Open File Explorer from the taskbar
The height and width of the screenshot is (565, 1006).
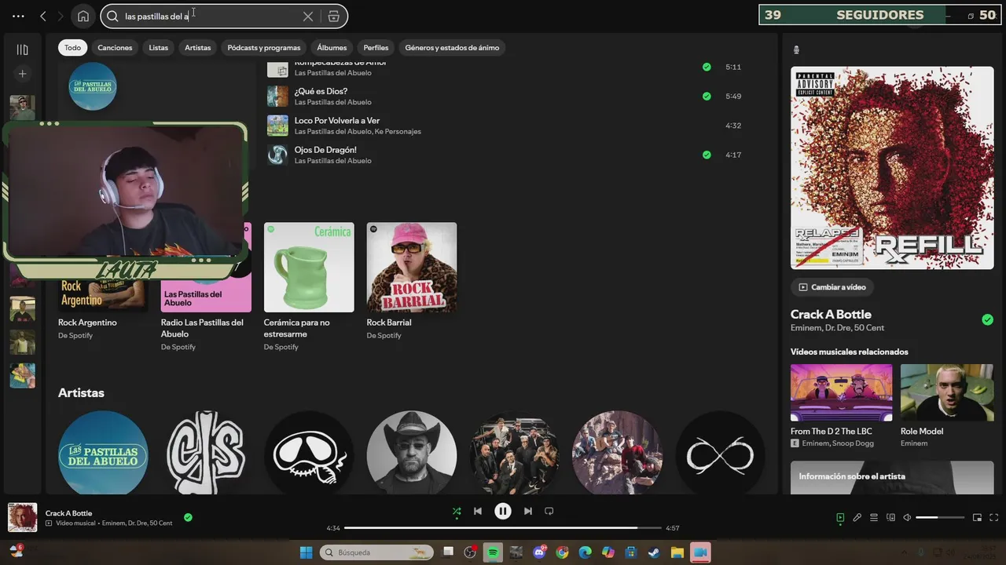(x=677, y=552)
